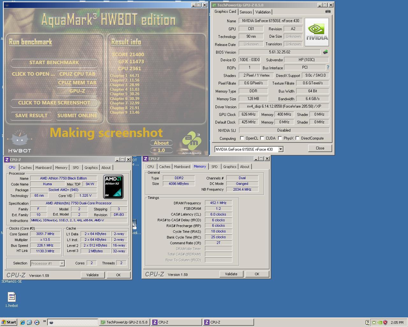Viewport: 408px width, 327px height.
Task: Click CPUZ CPU TAB button in AquaMark
Action: click(77, 74)
